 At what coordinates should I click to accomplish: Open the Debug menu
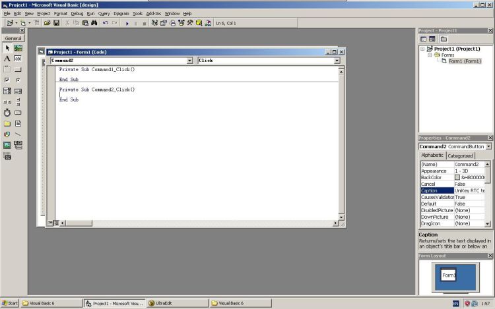pyautogui.click(x=77, y=14)
